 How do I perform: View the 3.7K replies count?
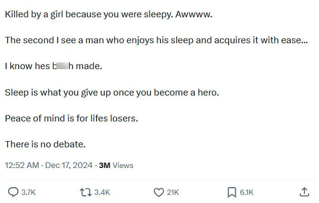[x=28, y=192]
